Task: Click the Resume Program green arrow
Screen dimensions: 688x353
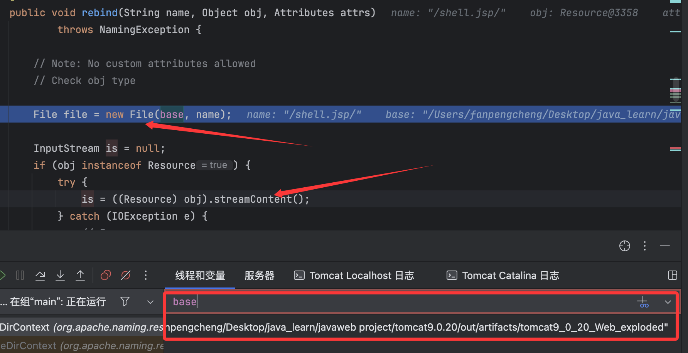Action: 2,275
